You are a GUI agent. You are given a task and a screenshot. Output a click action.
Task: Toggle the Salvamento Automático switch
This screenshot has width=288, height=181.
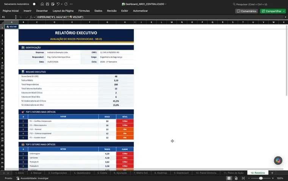34,4
